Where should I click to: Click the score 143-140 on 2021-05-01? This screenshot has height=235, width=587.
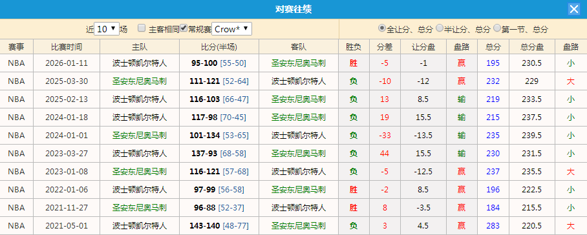pos(204,226)
